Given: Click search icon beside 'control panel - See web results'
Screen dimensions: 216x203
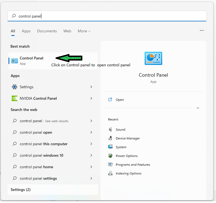Looking at the screenshot, I should [15, 121].
